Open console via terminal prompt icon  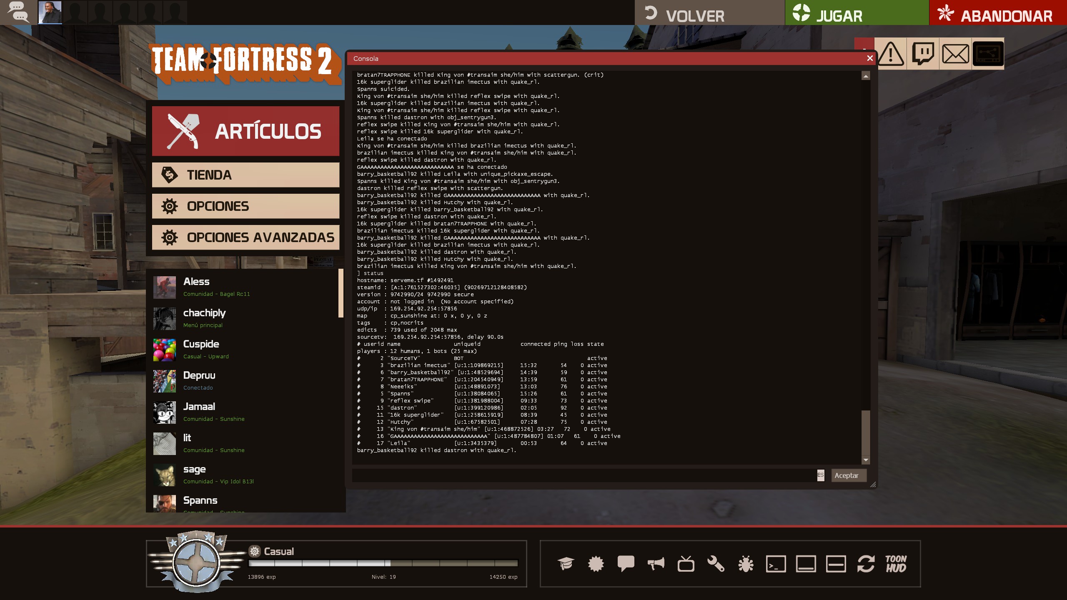click(x=776, y=564)
